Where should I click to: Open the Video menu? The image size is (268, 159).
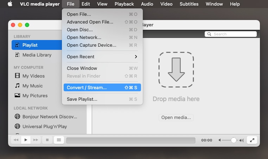tap(166, 4)
